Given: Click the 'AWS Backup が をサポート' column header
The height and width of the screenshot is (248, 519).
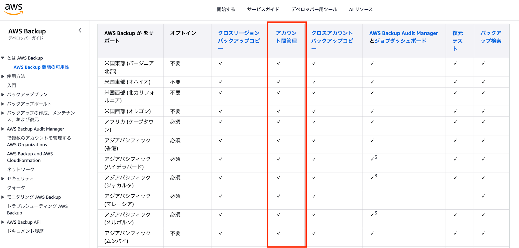Looking at the screenshot, I should 129,37.
